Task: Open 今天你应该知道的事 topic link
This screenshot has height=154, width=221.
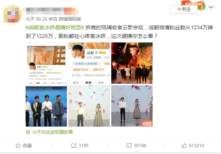Action: [x=53, y=132]
